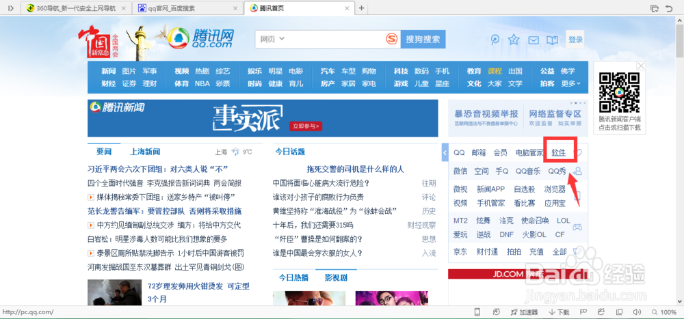This screenshot has width=684, height=319.
Task: Click the 新闻 navigation link
Action: [109, 71]
